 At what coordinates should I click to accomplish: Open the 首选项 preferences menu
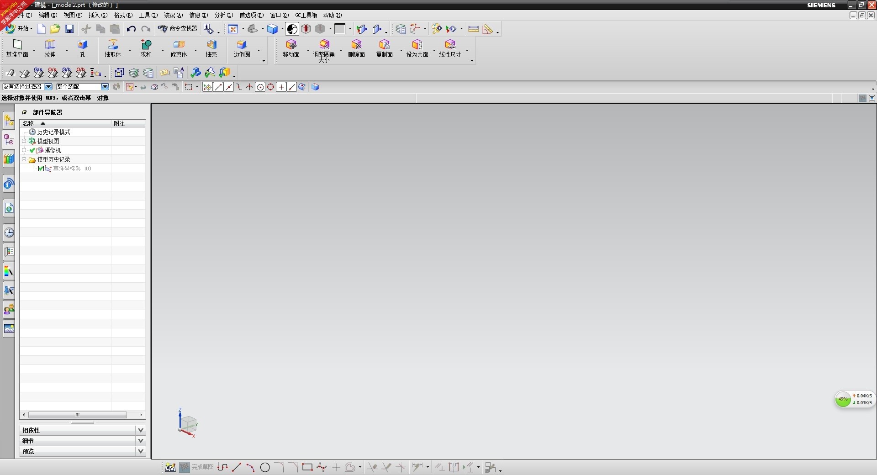[251, 15]
